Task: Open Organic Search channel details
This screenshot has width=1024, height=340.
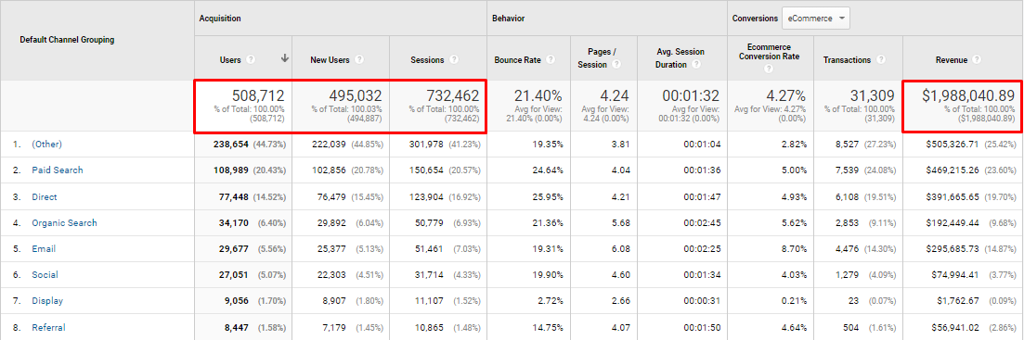Action: click(65, 222)
